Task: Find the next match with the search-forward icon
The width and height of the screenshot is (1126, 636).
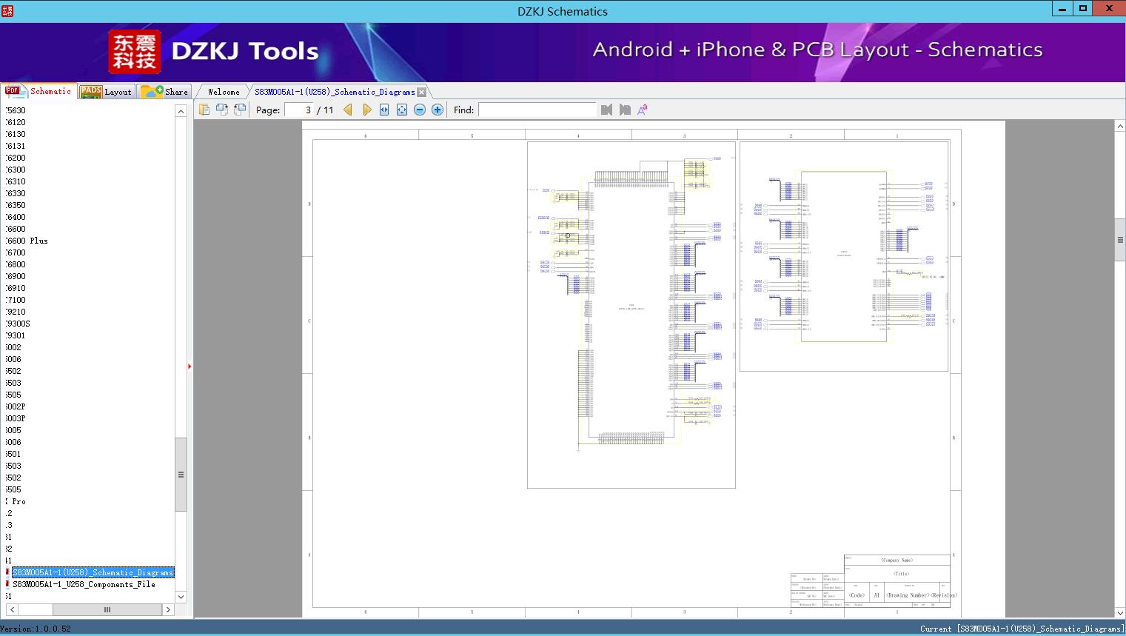Action: pos(625,110)
